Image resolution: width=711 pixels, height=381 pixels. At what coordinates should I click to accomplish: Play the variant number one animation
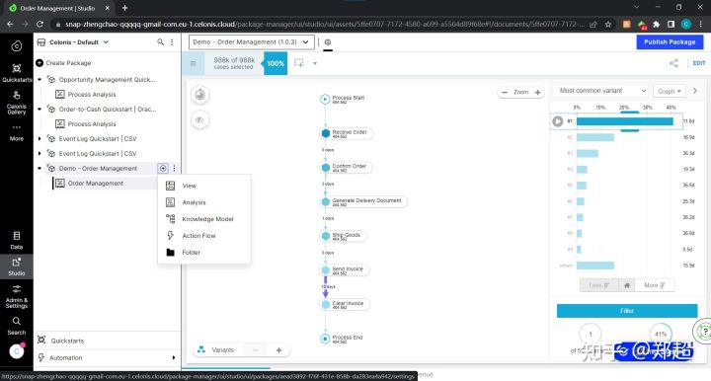pyautogui.click(x=558, y=121)
